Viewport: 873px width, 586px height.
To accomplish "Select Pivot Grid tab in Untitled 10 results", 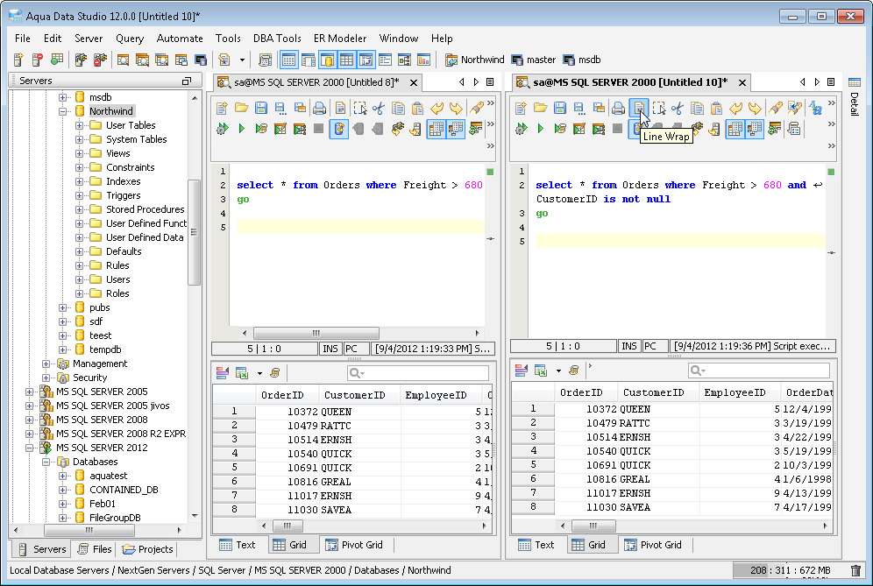I will click(653, 545).
